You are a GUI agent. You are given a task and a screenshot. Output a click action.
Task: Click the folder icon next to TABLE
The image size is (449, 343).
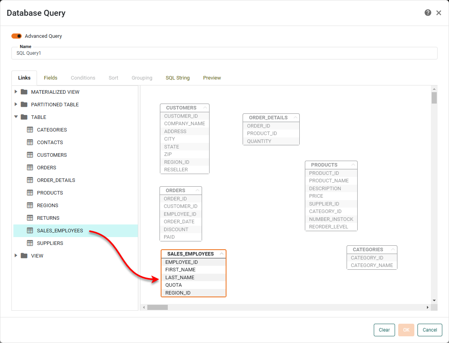[24, 117]
